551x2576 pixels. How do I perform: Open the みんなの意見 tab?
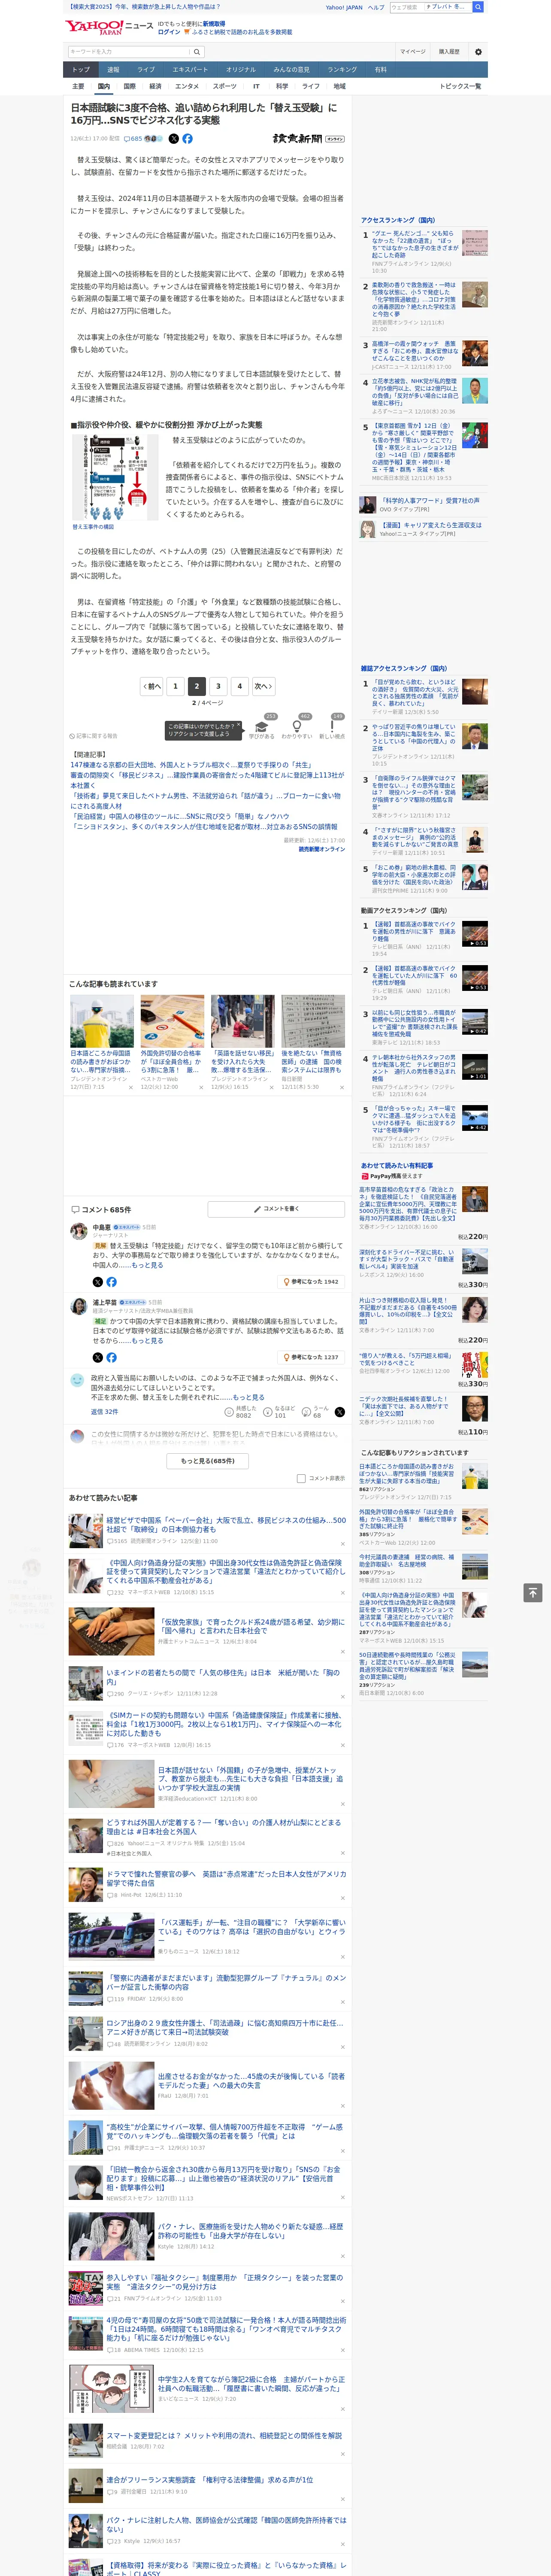[x=292, y=70]
